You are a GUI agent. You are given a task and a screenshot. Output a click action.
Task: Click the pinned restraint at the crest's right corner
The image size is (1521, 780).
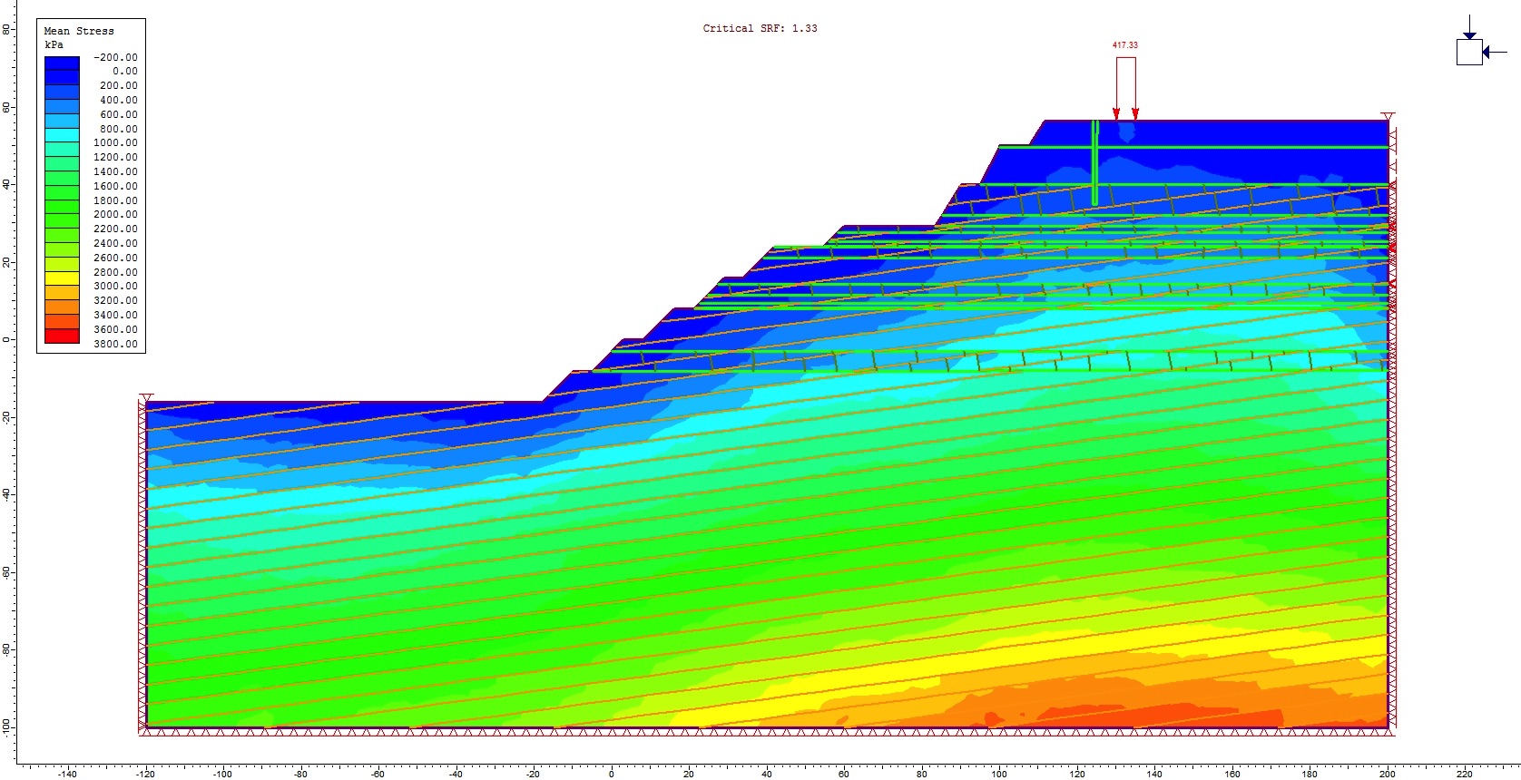(1388, 116)
